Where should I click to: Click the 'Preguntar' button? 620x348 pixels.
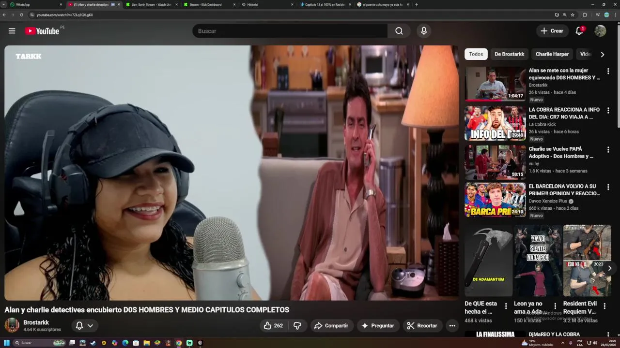(x=378, y=326)
